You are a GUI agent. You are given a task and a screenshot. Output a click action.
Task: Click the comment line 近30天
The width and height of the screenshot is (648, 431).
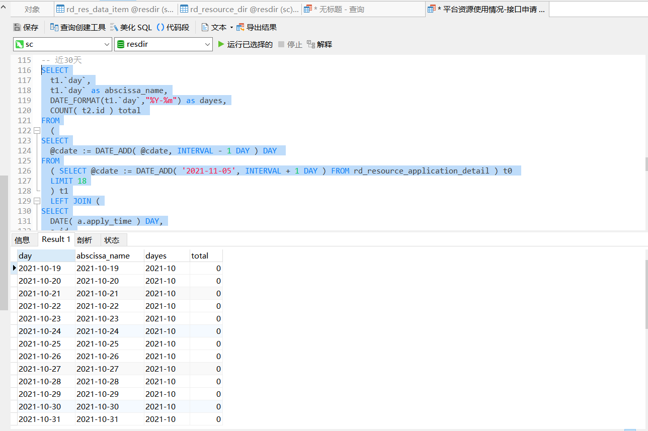point(61,60)
